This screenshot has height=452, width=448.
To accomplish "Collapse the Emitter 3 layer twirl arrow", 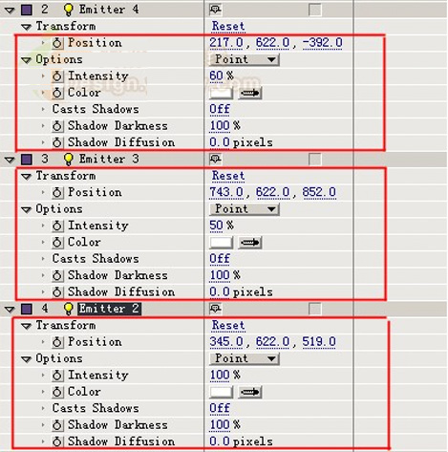I will tap(10, 160).
